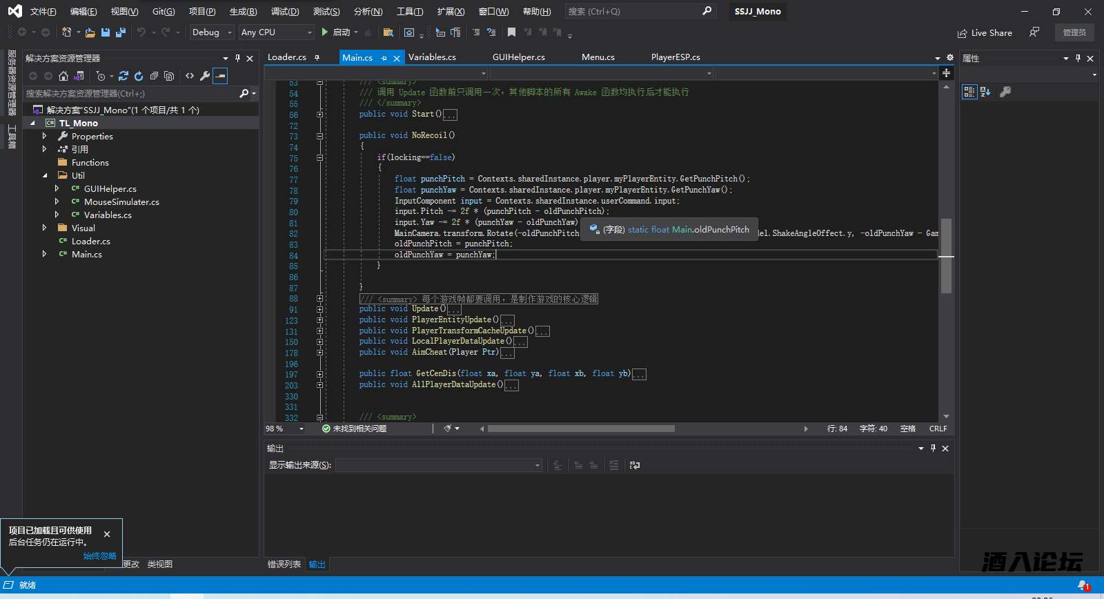
Task: Click the Feedback icon next to Live Share
Action: (x=1034, y=32)
